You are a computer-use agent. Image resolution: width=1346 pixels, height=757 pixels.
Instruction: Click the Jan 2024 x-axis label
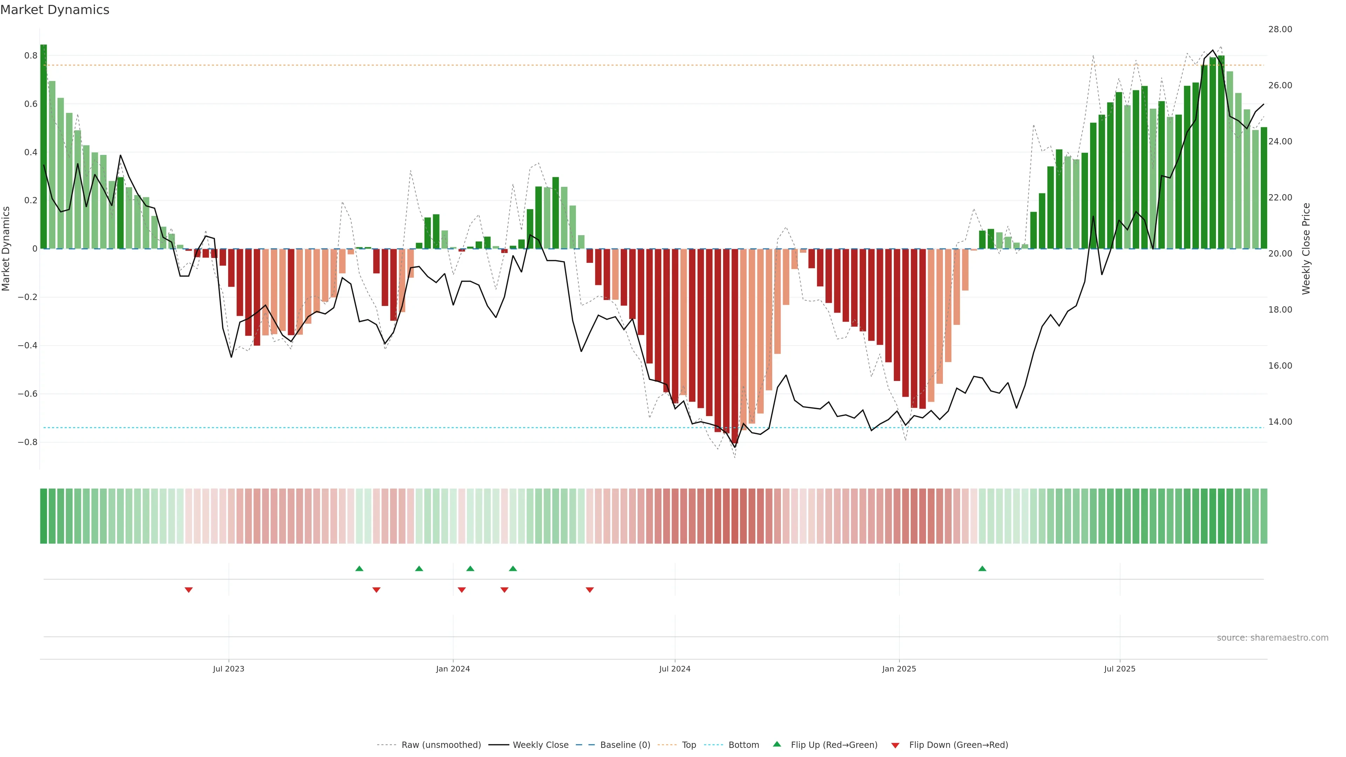[453, 669]
